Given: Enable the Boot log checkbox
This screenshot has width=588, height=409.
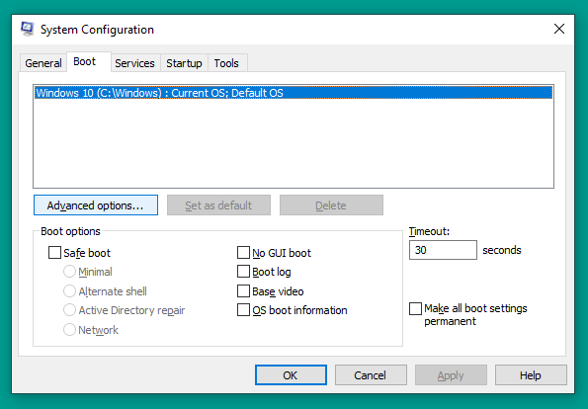Looking at the screenshot, I should pos(243,272).
